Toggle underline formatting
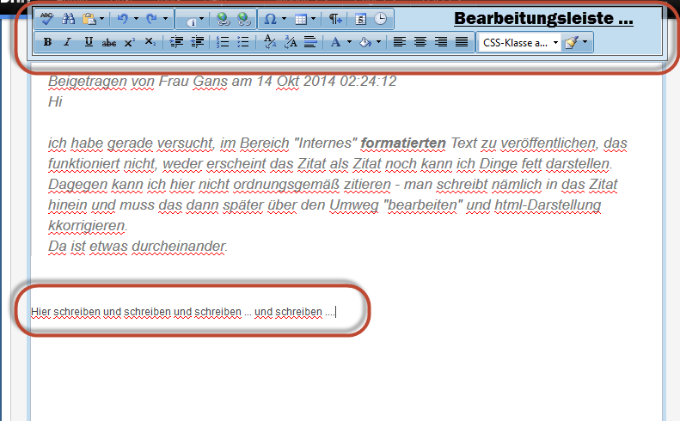The width and height of the screenshot is (680, 421). pyautogui.click(x=89, y=41)
